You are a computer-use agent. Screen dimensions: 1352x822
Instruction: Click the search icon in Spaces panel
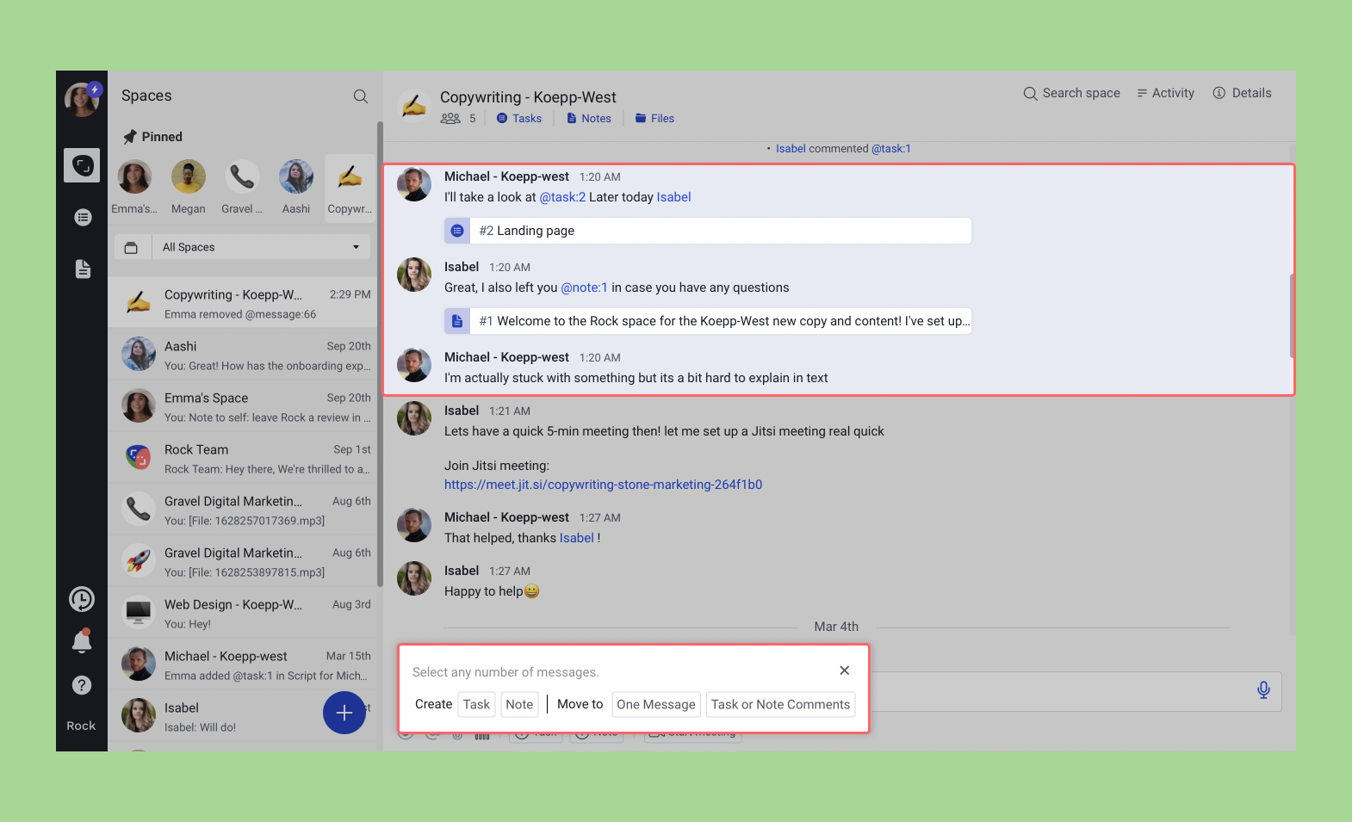361,96
